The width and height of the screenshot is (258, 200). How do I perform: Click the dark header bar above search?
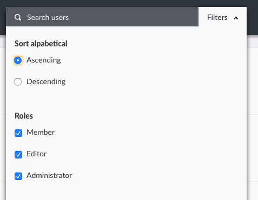[129, 3]
